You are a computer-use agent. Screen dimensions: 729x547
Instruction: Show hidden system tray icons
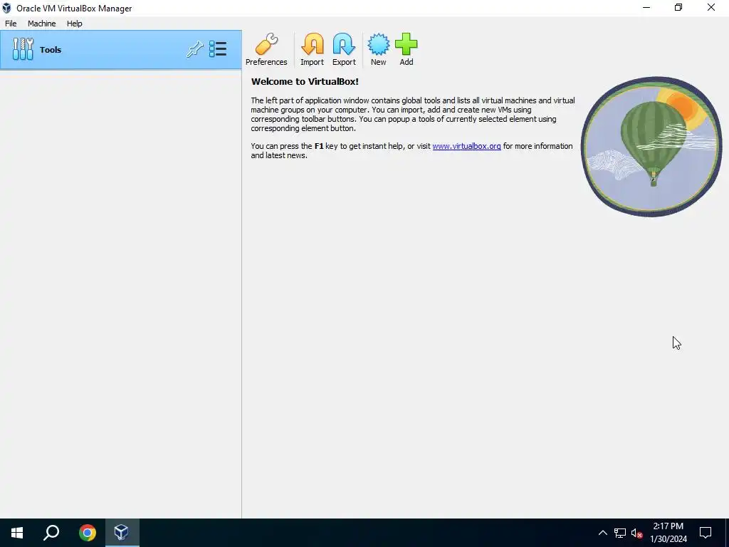point(602,533)
